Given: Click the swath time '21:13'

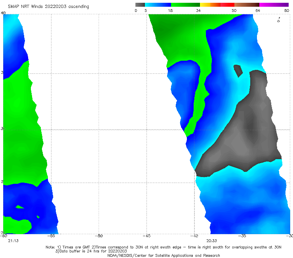Looking at the screenshot, I should pos(13,241).
